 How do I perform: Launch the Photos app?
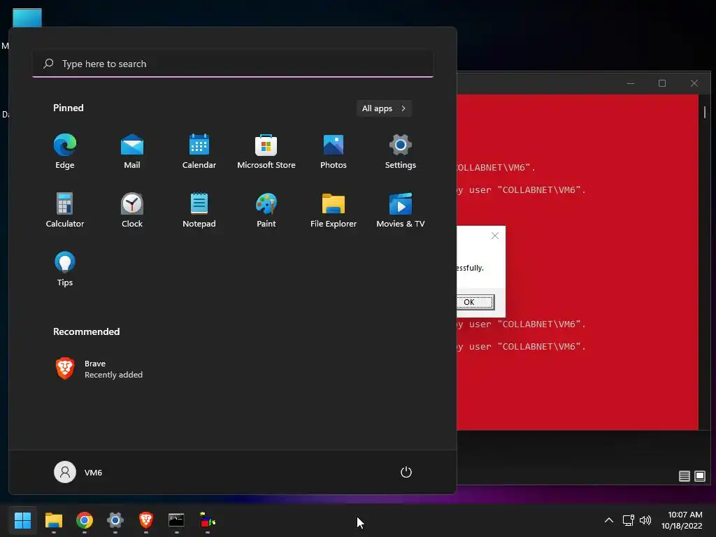click(x=334, y=152)
